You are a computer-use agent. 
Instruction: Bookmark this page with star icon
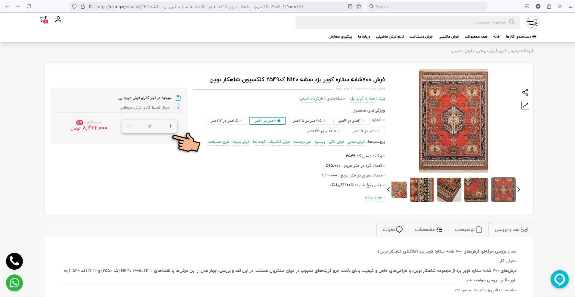click(x=359, y=6)
